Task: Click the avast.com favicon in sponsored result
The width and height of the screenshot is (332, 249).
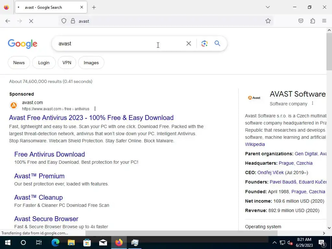Action: 14,105
